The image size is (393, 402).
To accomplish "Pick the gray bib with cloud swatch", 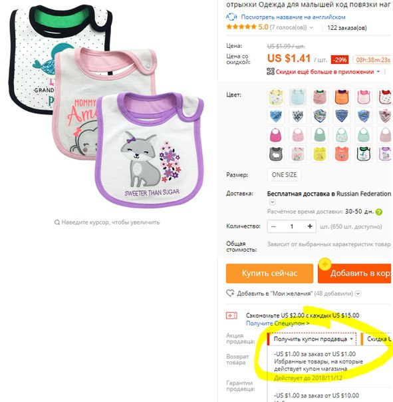I will [x=276, y=154].
